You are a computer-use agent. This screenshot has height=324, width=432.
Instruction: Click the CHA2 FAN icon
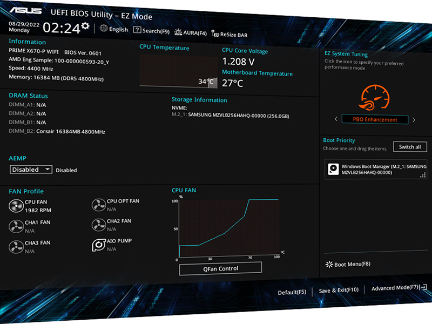click(x=99, y=225)
